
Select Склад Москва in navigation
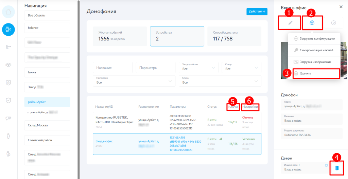(x=47, y=125)
